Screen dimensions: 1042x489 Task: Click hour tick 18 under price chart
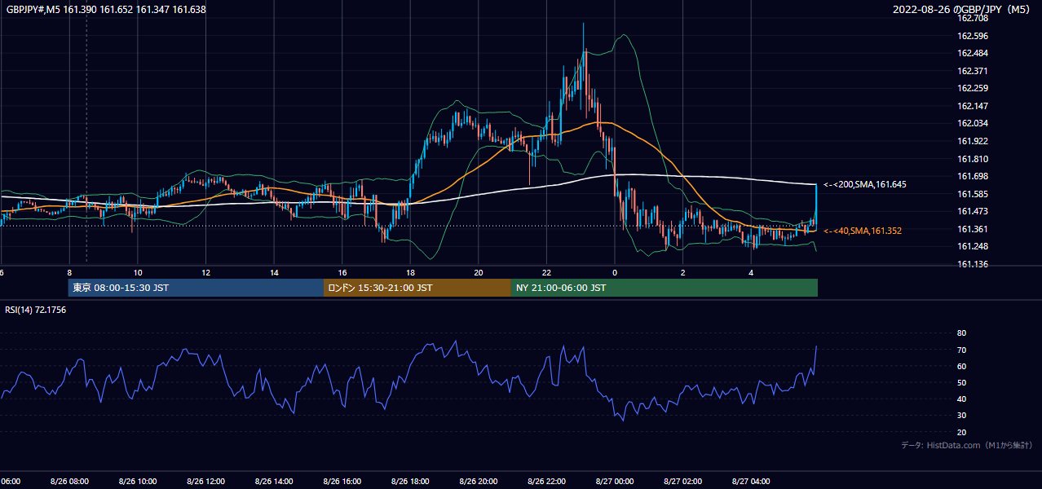pyautogui.click(x=410, y=272)
